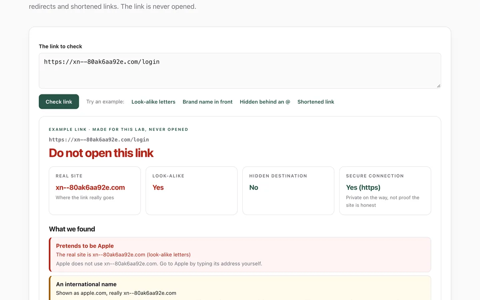Click the 'What we found' heading
This screenshot has width=480, height=300.
[x=72, y=229]
